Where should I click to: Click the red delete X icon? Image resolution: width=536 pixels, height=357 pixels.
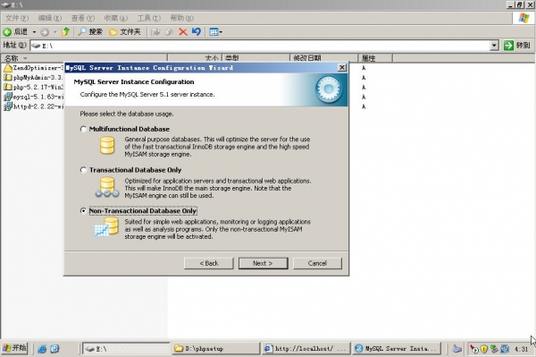pyautogui.click(x=183, y=32)
